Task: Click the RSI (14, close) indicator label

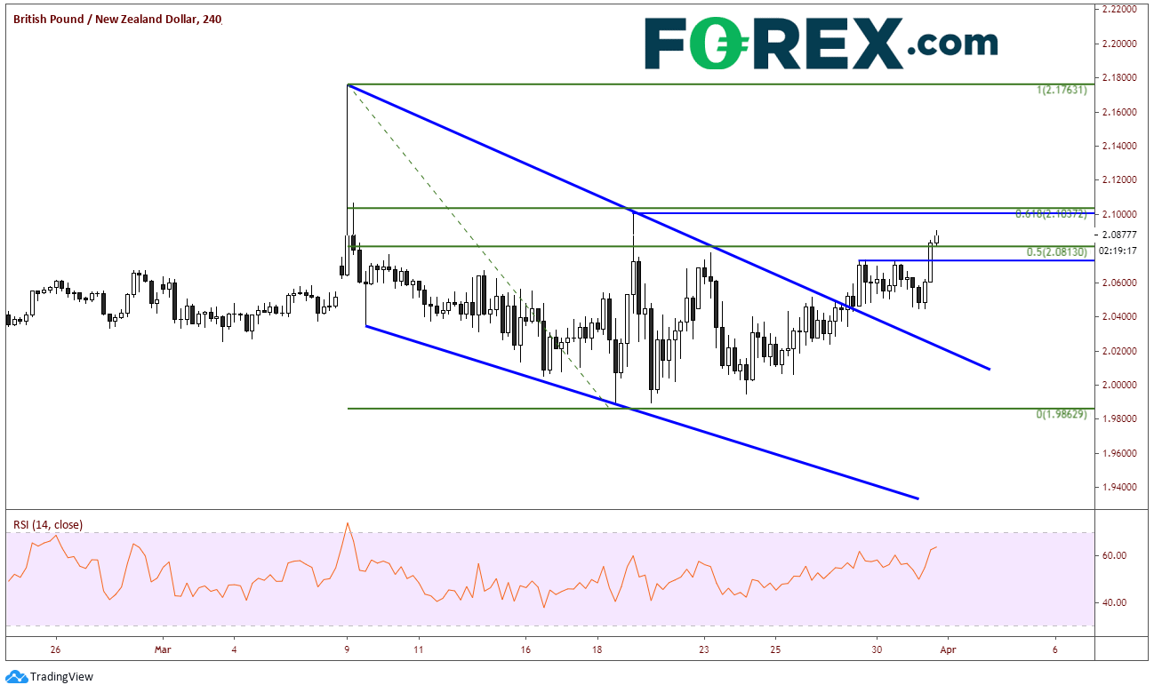Action: [48, 524]
